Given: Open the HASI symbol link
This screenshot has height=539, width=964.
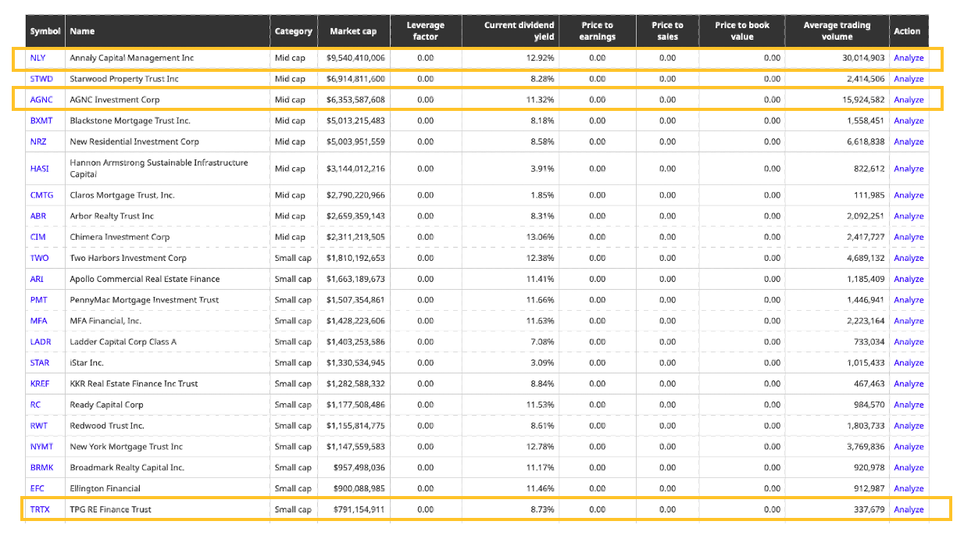Looking at the screenshot, I should [39, 169].
